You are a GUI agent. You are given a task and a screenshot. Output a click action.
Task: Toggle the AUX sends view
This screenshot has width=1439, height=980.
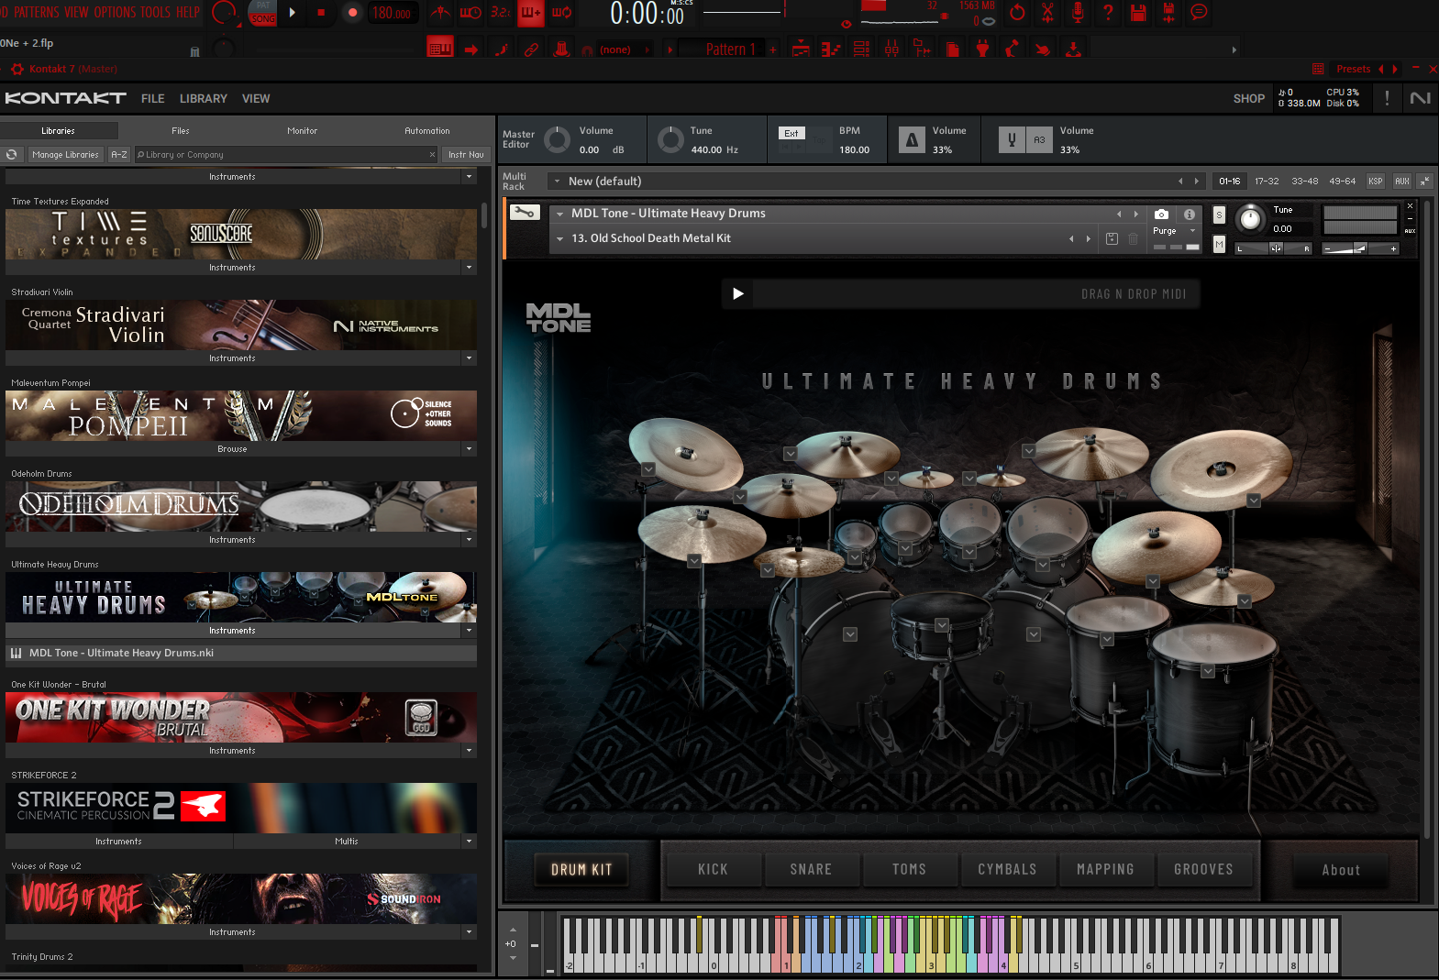1402,181
